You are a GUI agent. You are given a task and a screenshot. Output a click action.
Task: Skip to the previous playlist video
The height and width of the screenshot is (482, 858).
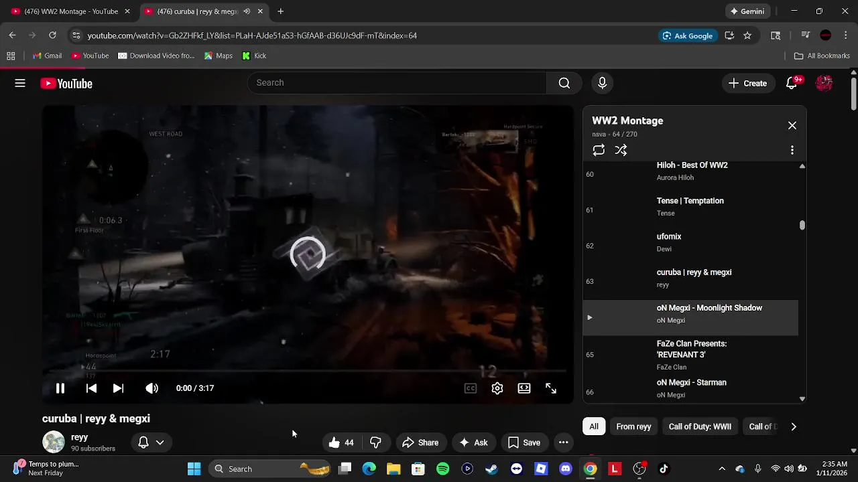(x=91, y=388)
